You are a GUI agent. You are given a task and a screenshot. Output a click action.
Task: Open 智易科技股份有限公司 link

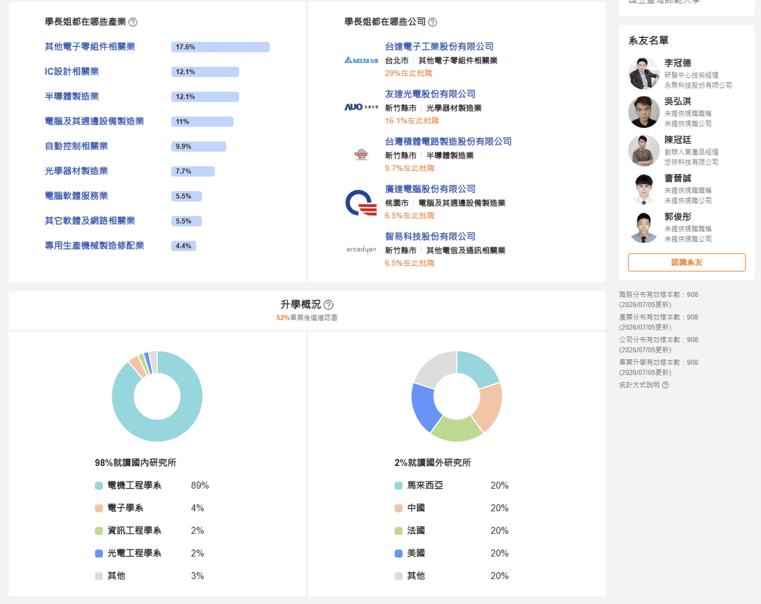point(430,237)
